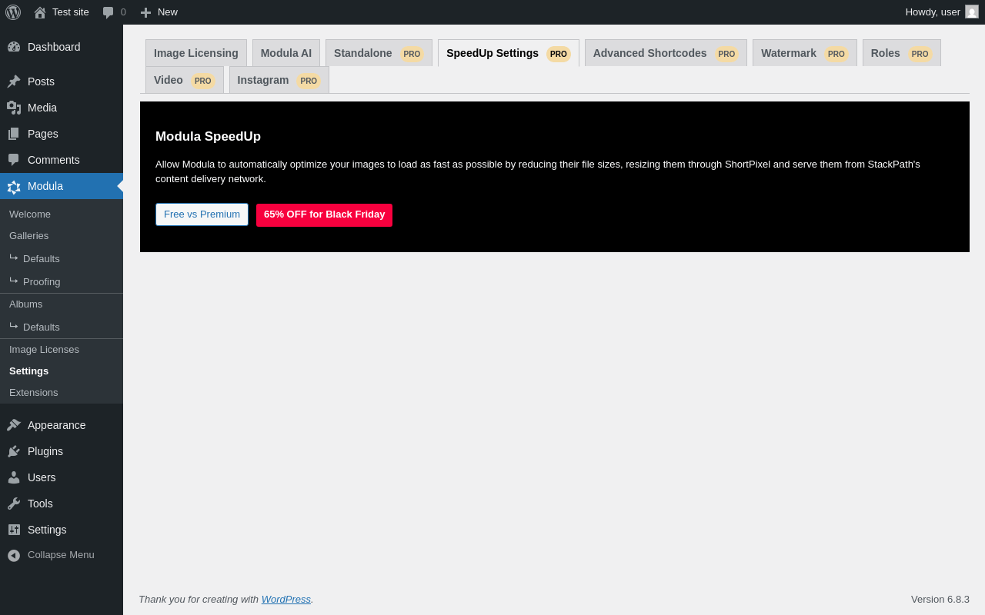Click the Free vs Premium button
The height and width of the screenshot is (615, 985).
pos(202,214)
